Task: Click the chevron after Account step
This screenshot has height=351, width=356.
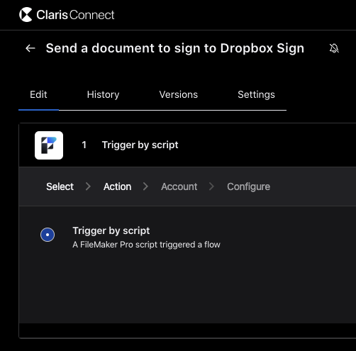Action: point(211,186)
